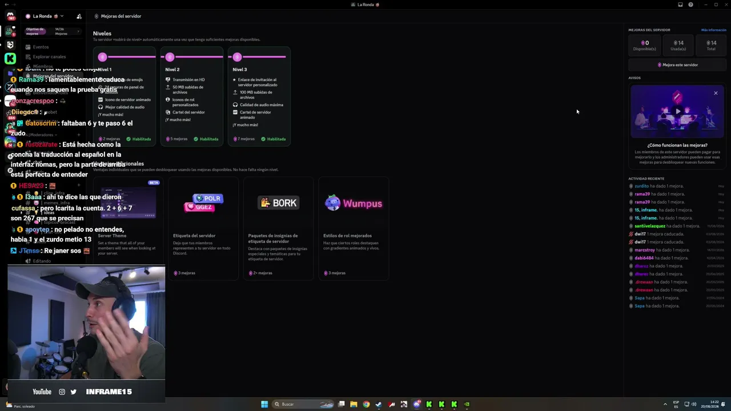
Task: Click the Total boost counter
Action: coord(711,45)
